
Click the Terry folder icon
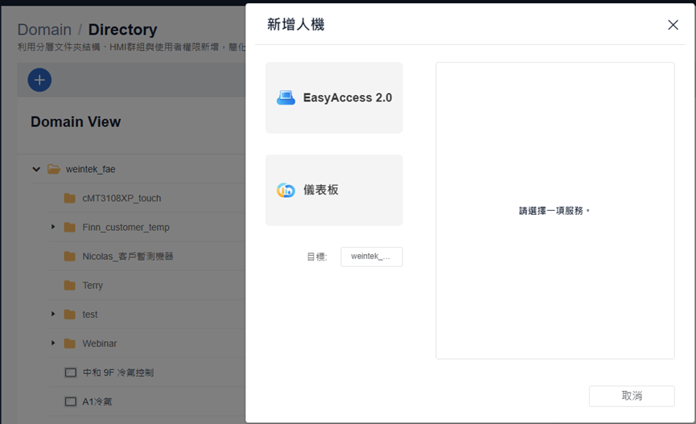[70, 285]
